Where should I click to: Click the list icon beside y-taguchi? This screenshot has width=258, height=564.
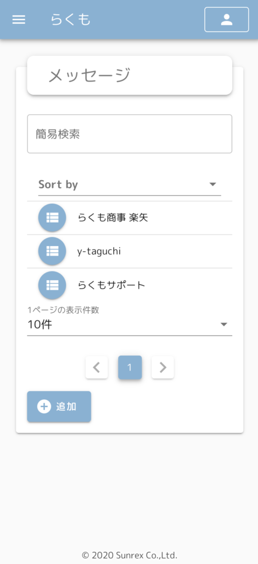[52, 251]
